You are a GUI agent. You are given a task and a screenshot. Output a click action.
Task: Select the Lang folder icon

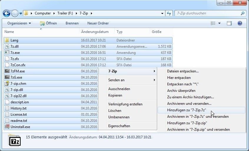(7, 40)
